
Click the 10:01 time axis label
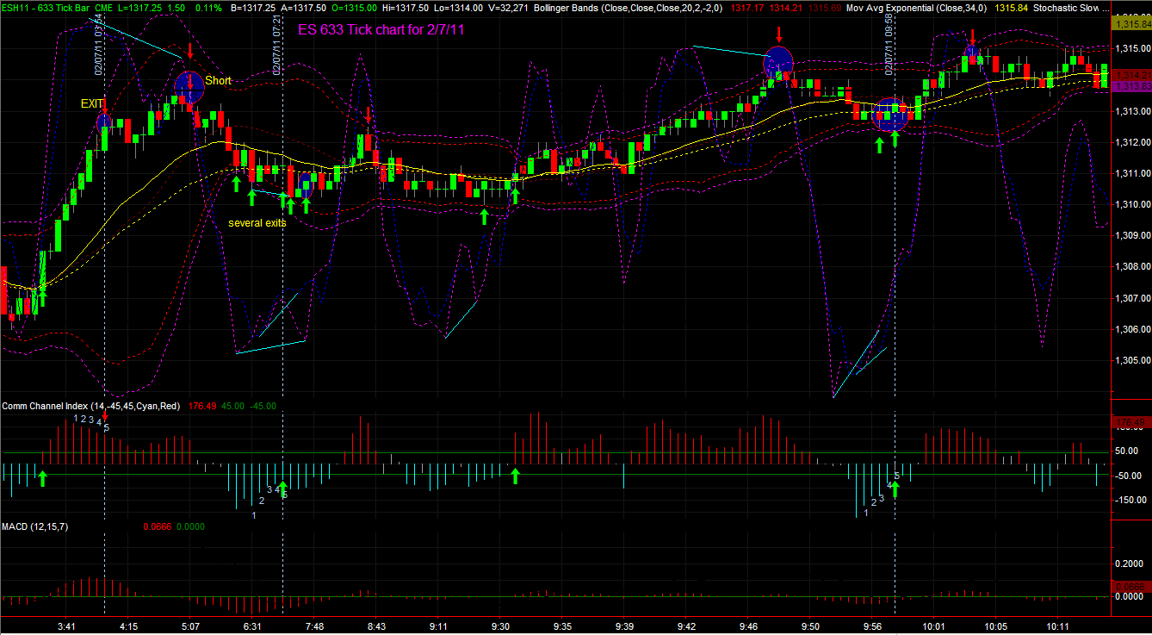click(934, 626)
